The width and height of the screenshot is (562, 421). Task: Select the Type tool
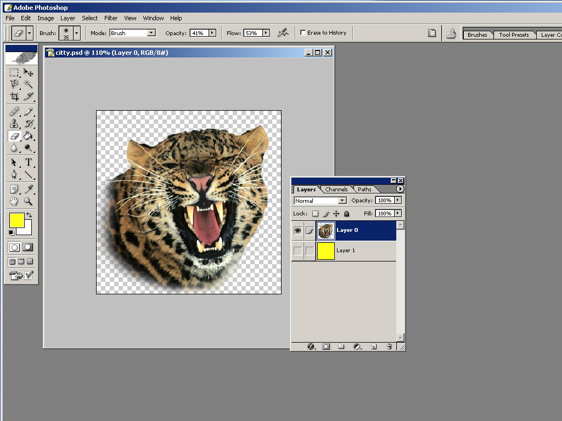click(x=28, y=162)
